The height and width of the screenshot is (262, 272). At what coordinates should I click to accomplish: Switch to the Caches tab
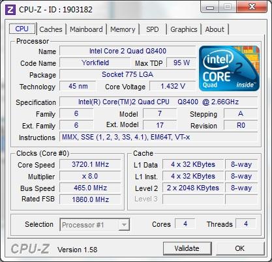51,29
